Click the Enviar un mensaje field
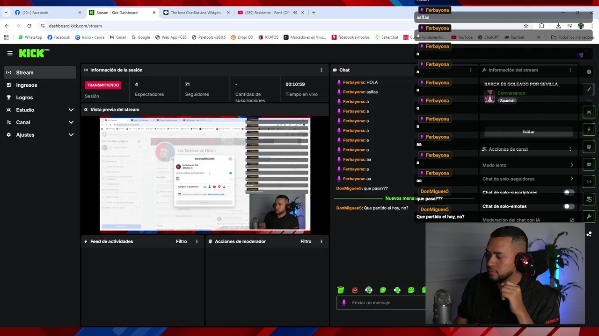Image resolution: width=599 pixels, height=336 pixels. pos(381,302)
